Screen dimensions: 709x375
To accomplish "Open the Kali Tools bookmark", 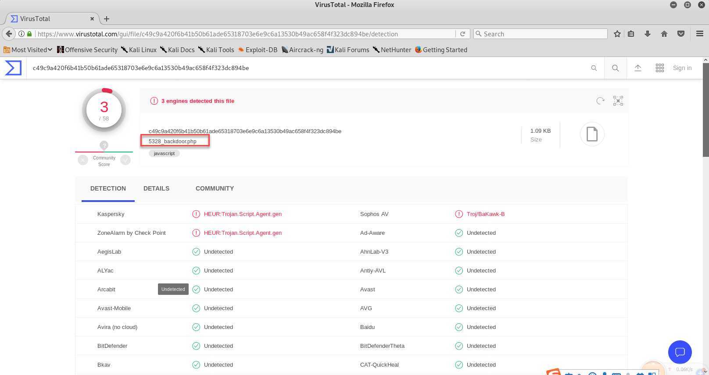I will [216, 50].
